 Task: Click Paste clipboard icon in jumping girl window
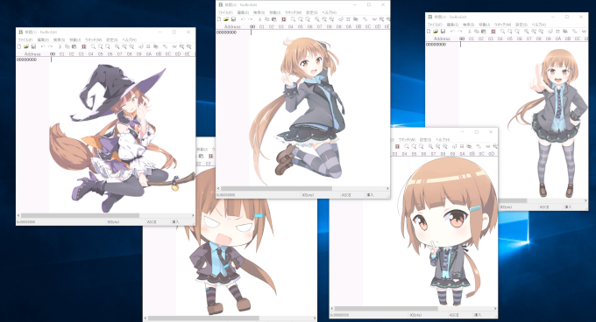click(x=274, y=19)
